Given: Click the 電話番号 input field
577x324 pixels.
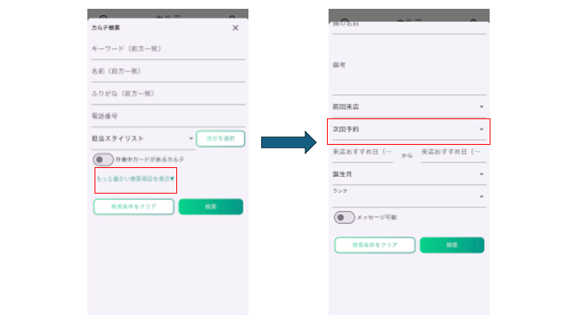Looking at the screenshot, I should [167, 116].
